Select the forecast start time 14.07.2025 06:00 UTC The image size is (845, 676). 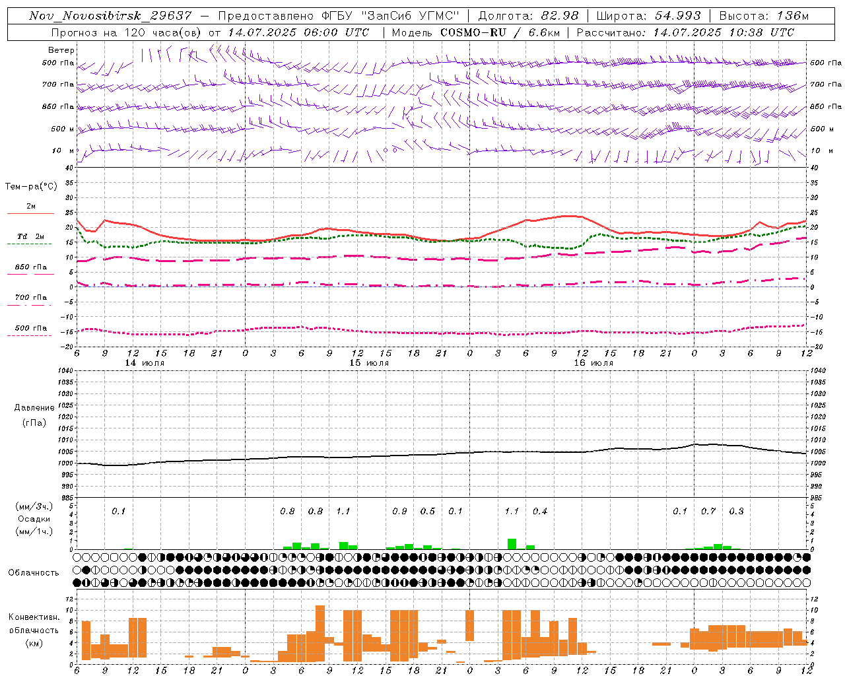298,32
